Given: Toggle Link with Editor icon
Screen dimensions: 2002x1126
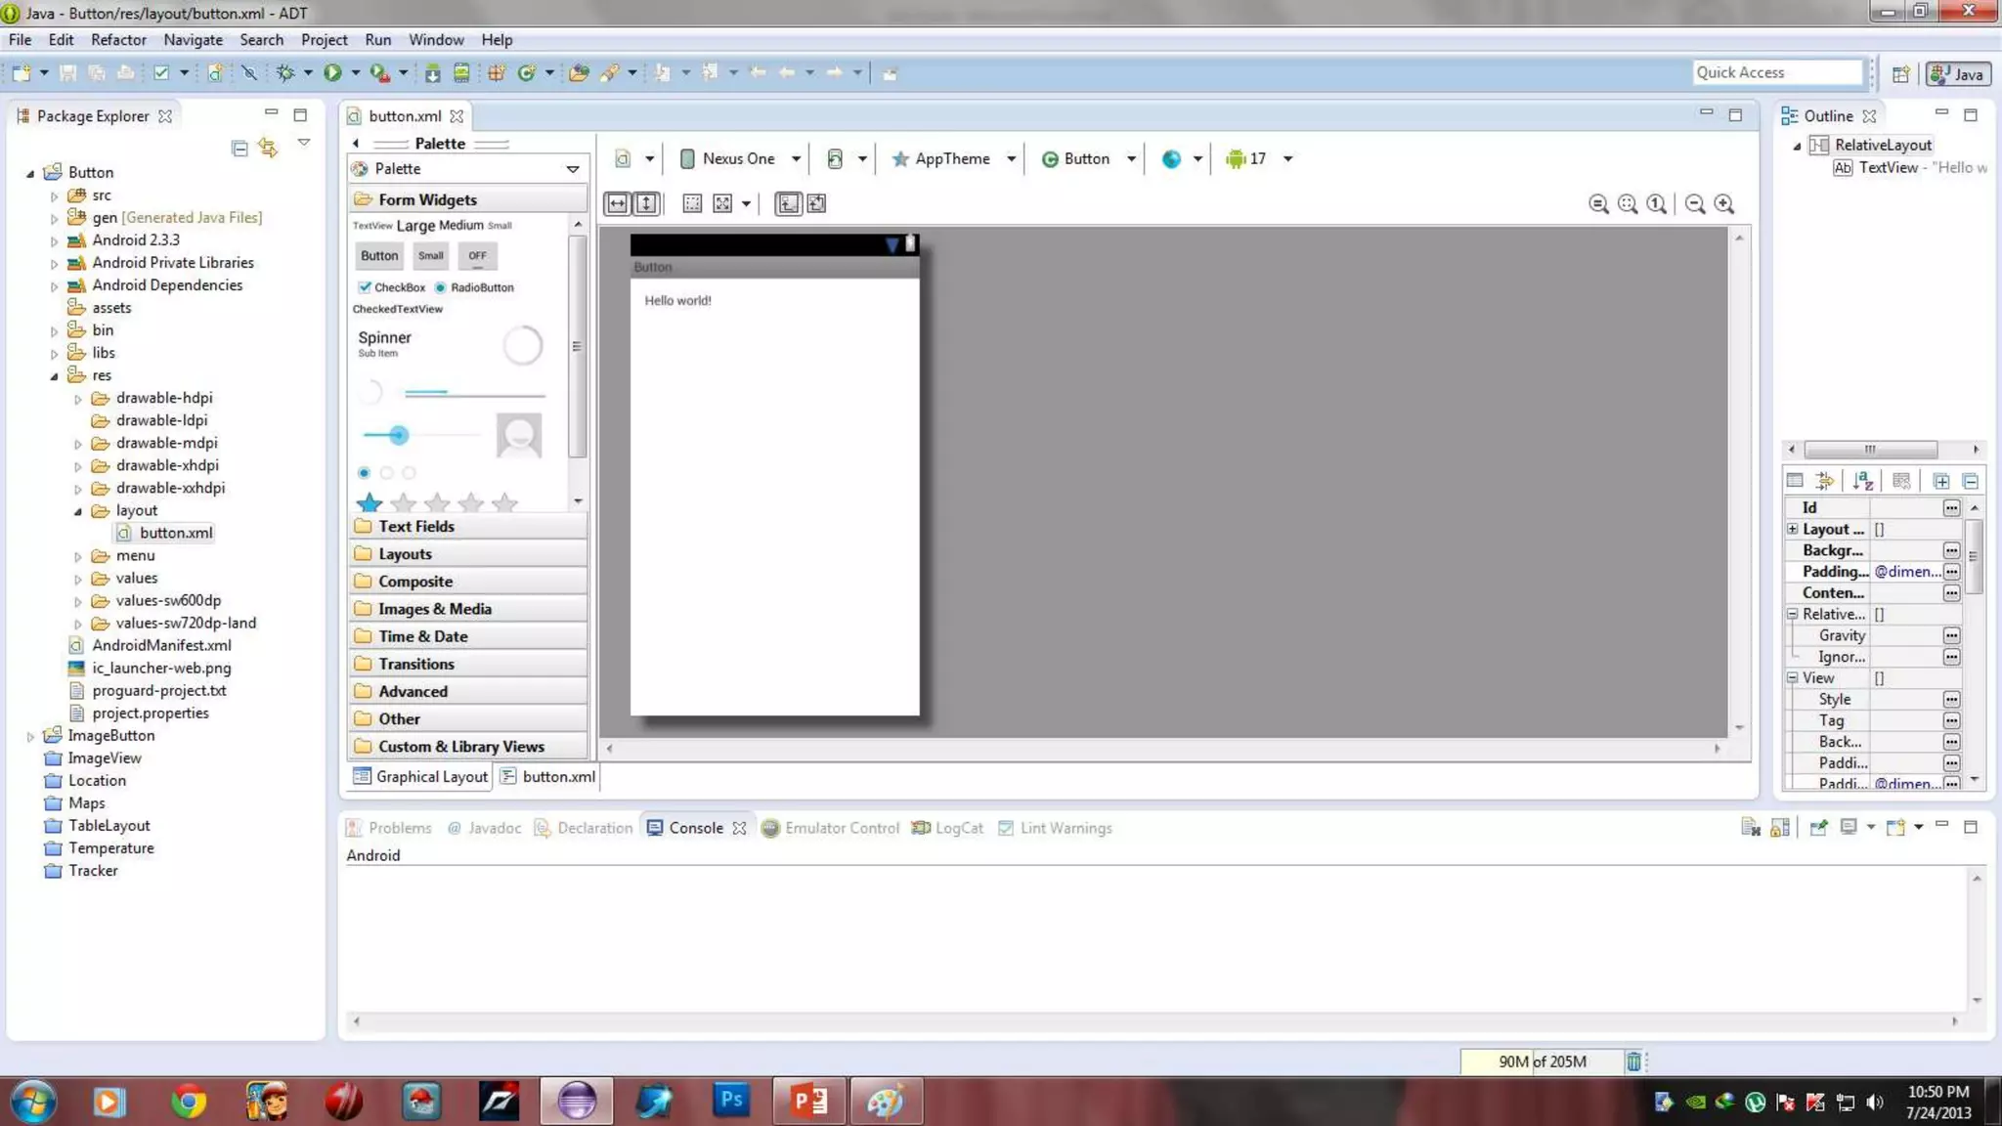Looking at the screenshot, I should tap(268, 148).
